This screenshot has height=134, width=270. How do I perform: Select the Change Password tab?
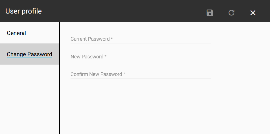pyautogui.click(x=29, y=54)
